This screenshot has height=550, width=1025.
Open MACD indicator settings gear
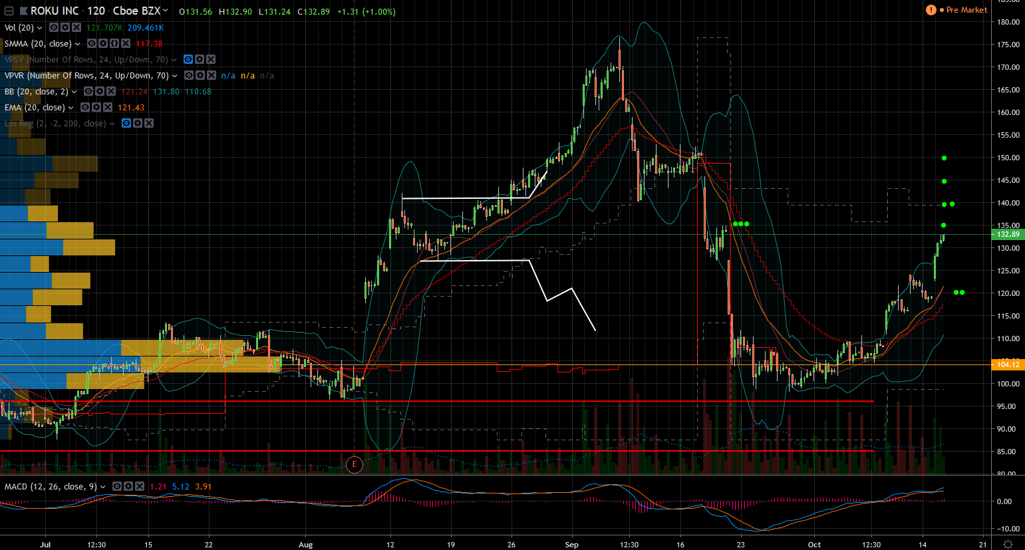click(128, 487)
